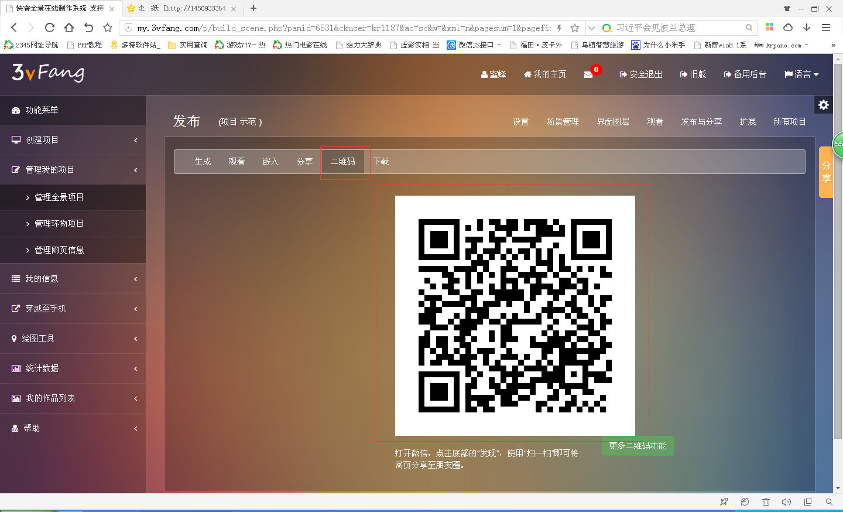Expand the 我的作品列表 sidebar menu
Image resolution: width=843 pixels, height=512 pixels.
pos(73,398)
